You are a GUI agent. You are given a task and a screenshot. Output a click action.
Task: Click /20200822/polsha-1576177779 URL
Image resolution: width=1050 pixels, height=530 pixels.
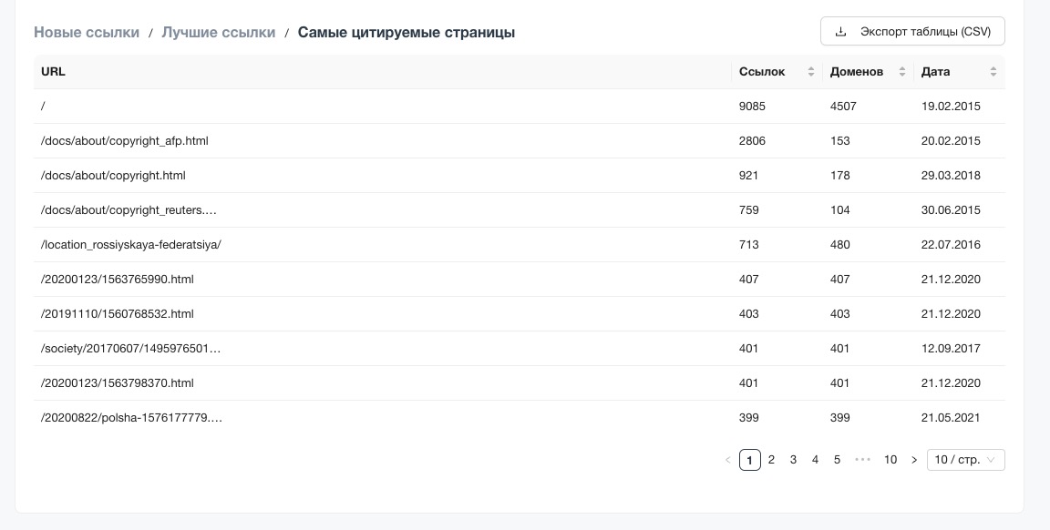pos(131,418)
